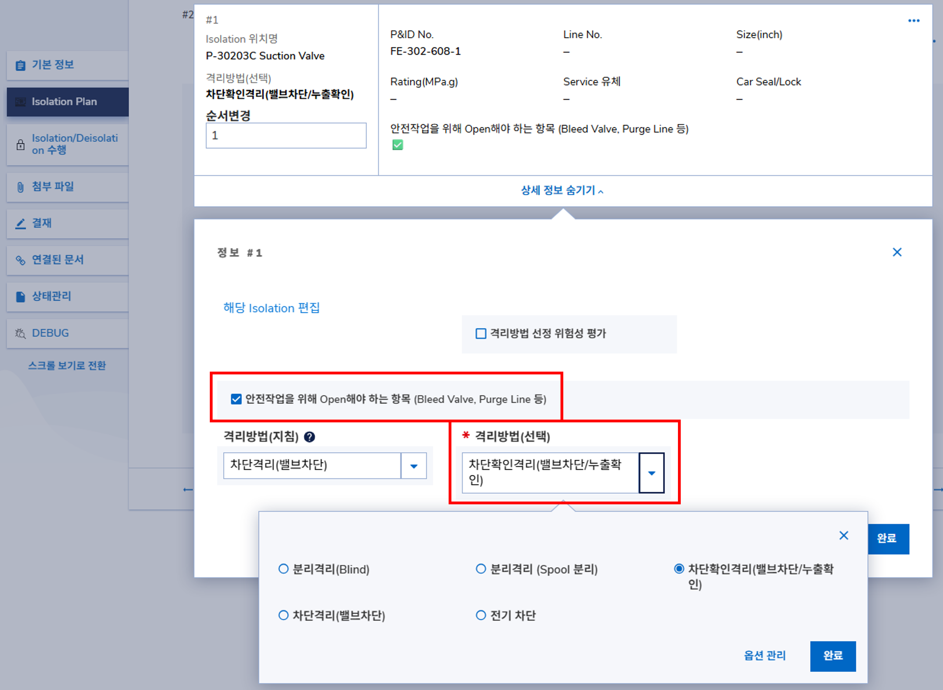Click the 순서변경 number input field
The width and height of the screenshot is (943, 690).
[286, 135]
